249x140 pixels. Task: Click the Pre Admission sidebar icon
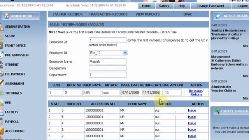[2, 55]
